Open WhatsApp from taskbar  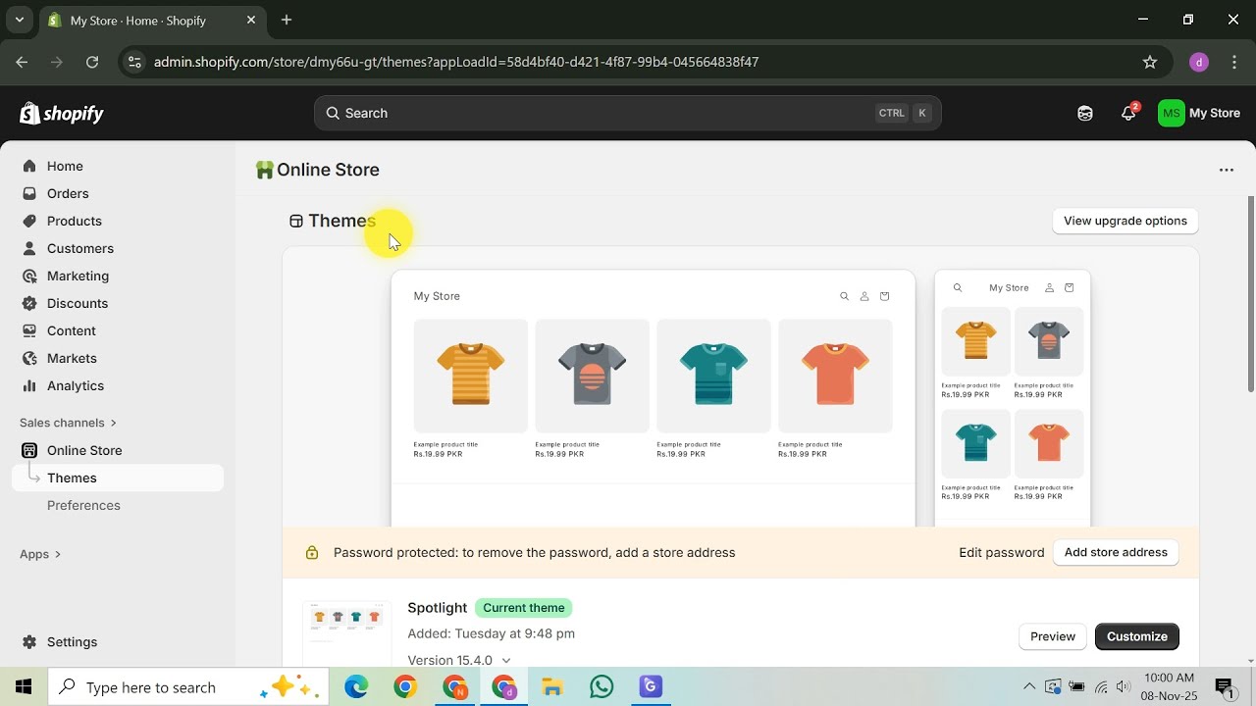[602, 687]
